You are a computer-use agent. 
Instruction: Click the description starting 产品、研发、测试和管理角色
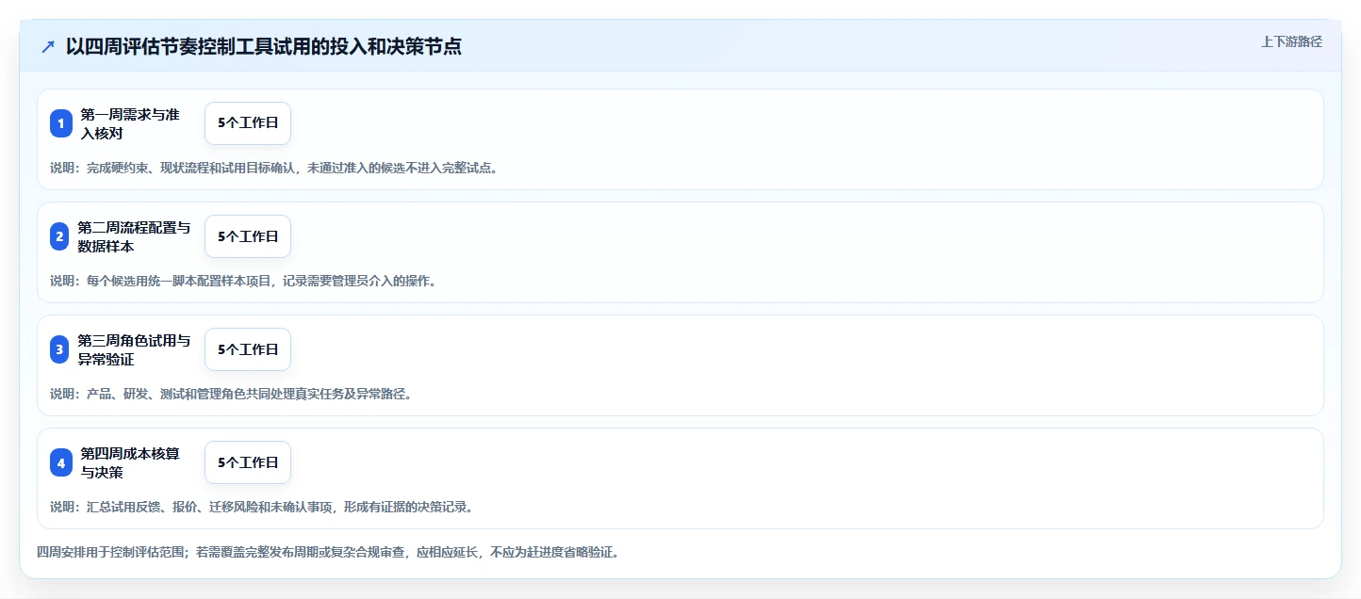[231, 394]
